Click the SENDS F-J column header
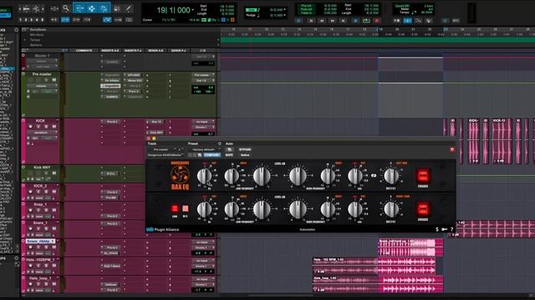535x300 pixels. [178, 50]
